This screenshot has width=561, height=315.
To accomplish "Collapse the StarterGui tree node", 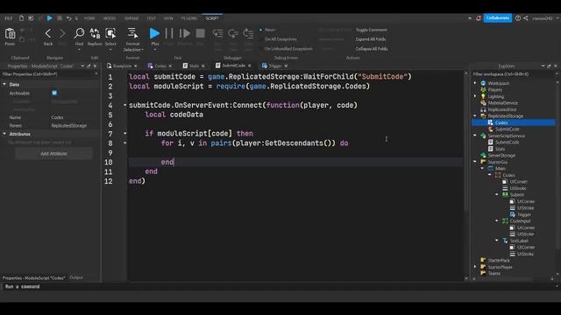I will tap(475, 162).
